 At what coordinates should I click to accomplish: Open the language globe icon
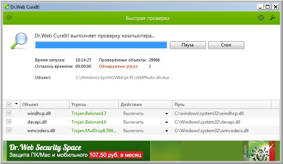pyautogui.click(x=261, y=18)
